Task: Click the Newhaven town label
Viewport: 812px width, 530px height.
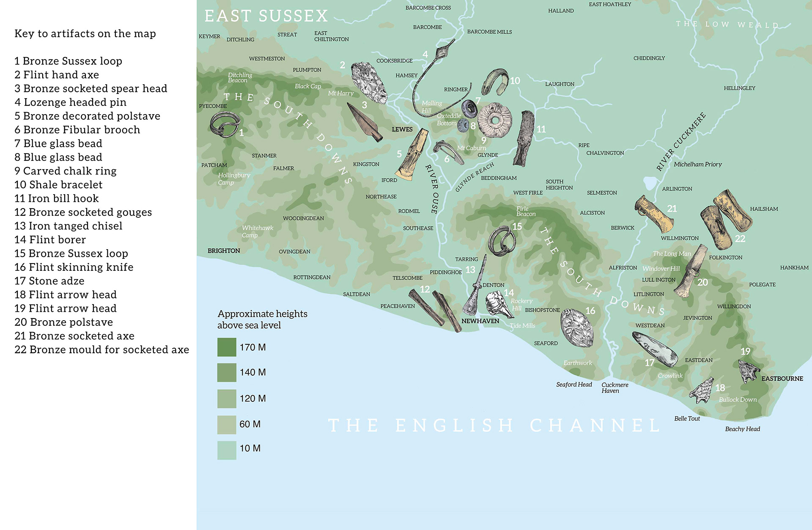Action: (480, 321)
